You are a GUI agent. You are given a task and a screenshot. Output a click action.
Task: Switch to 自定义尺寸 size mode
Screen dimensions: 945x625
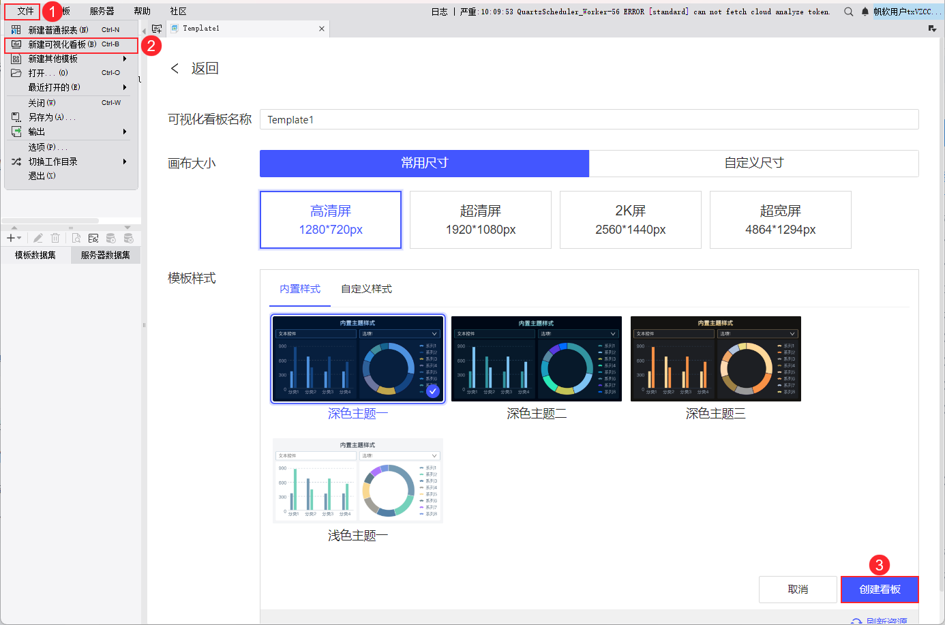754,164
